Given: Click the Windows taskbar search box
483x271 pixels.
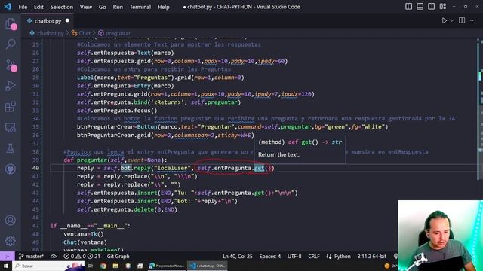Looking at the screenshot, I should (48, 266).
